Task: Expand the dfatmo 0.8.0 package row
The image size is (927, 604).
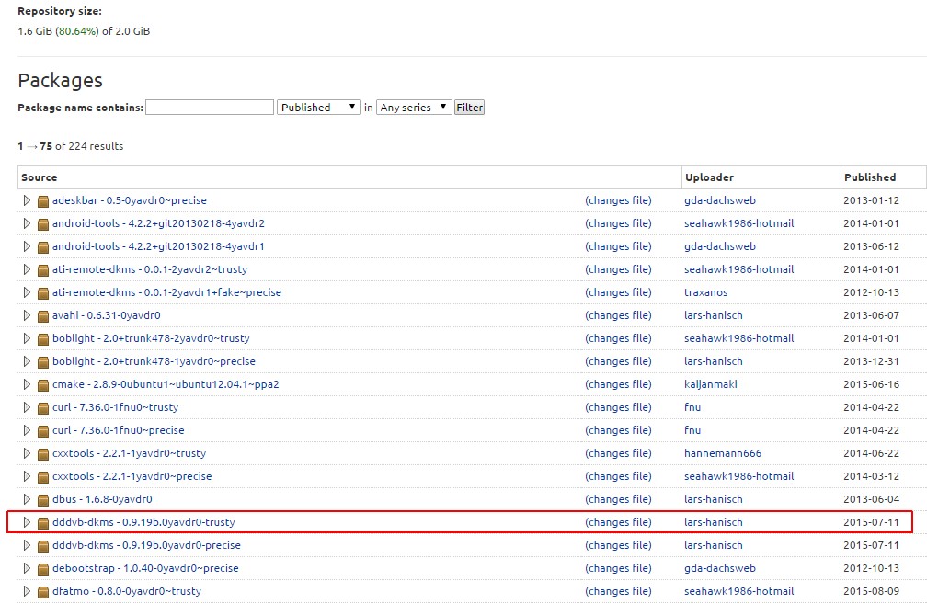Action: pyautogui.click(x=27, y=592)
